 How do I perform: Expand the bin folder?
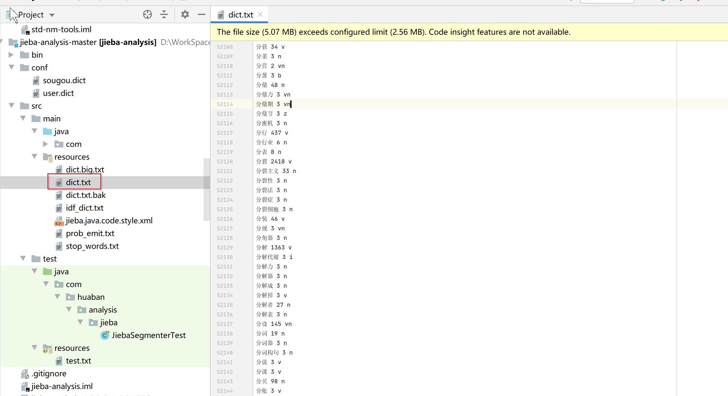pyautogui.click(x=11, y=55)
